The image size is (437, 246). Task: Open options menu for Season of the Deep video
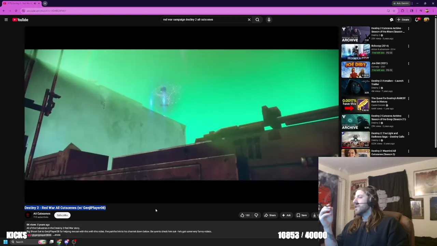click(409, 116)
